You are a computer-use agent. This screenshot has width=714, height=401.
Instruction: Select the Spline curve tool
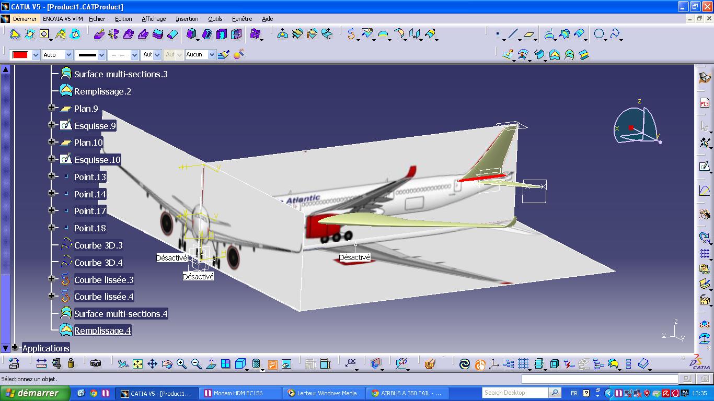615,34
